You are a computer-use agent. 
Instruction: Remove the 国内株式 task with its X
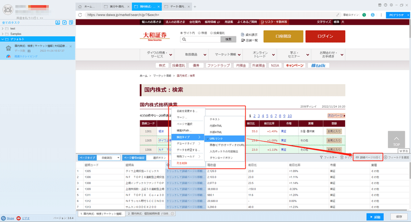coord(70,46)
